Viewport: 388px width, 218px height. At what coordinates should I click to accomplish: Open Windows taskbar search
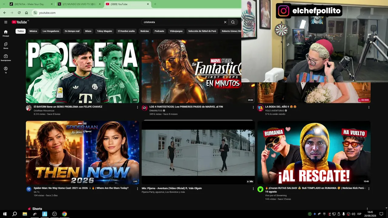coord(15,214)
